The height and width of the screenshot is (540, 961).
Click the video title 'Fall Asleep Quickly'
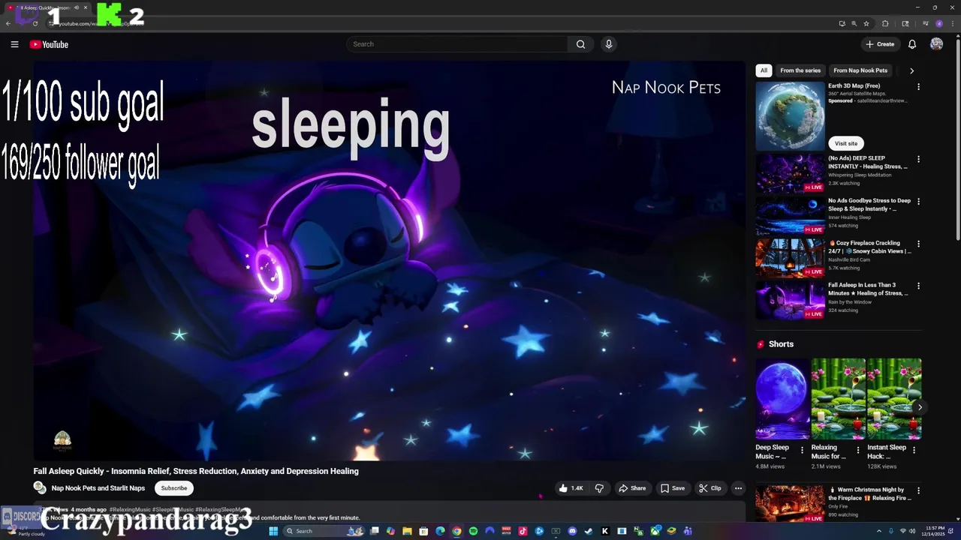pyautogui.click(x=196, y=471)
